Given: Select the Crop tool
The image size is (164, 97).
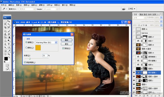Looking at the screenshot, I should click(x=5, y=27).
